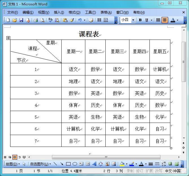This screenshot has width=189, height=176.
Task: Toggle 改写 overtype mode in status bar
Action: pos(158,171)
